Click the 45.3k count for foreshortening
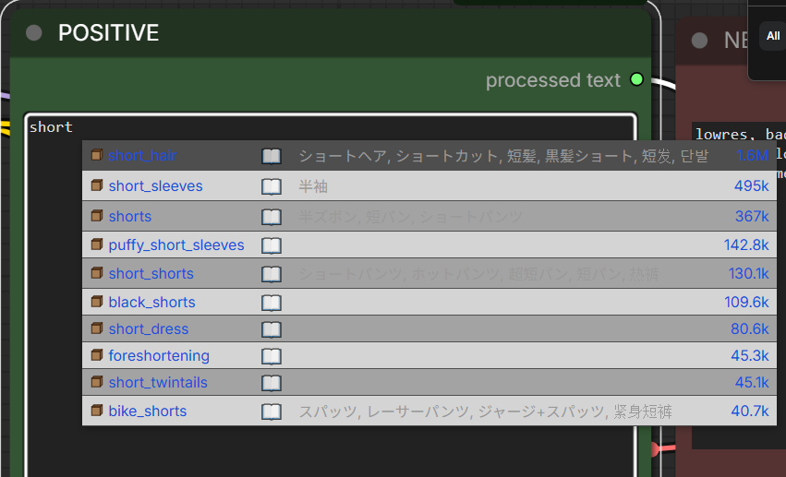Image resolution: width=786 pixels, height=477 pixels. point(749,355)
